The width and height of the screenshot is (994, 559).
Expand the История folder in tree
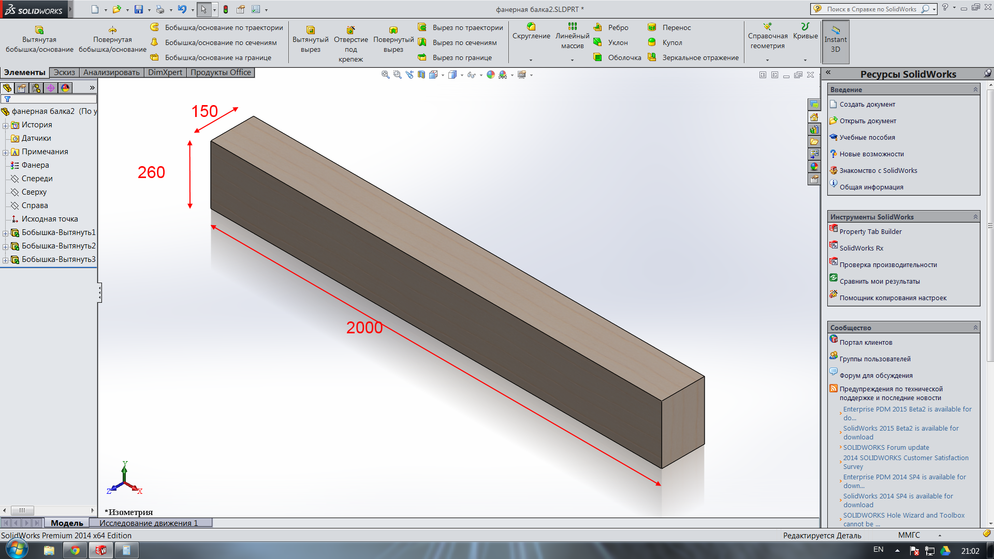(x=5, y=125)
